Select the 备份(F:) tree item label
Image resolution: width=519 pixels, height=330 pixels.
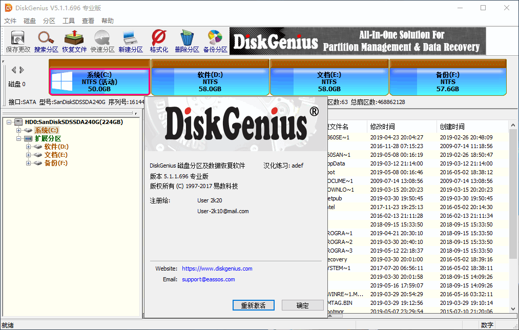(x=56, y=163)
